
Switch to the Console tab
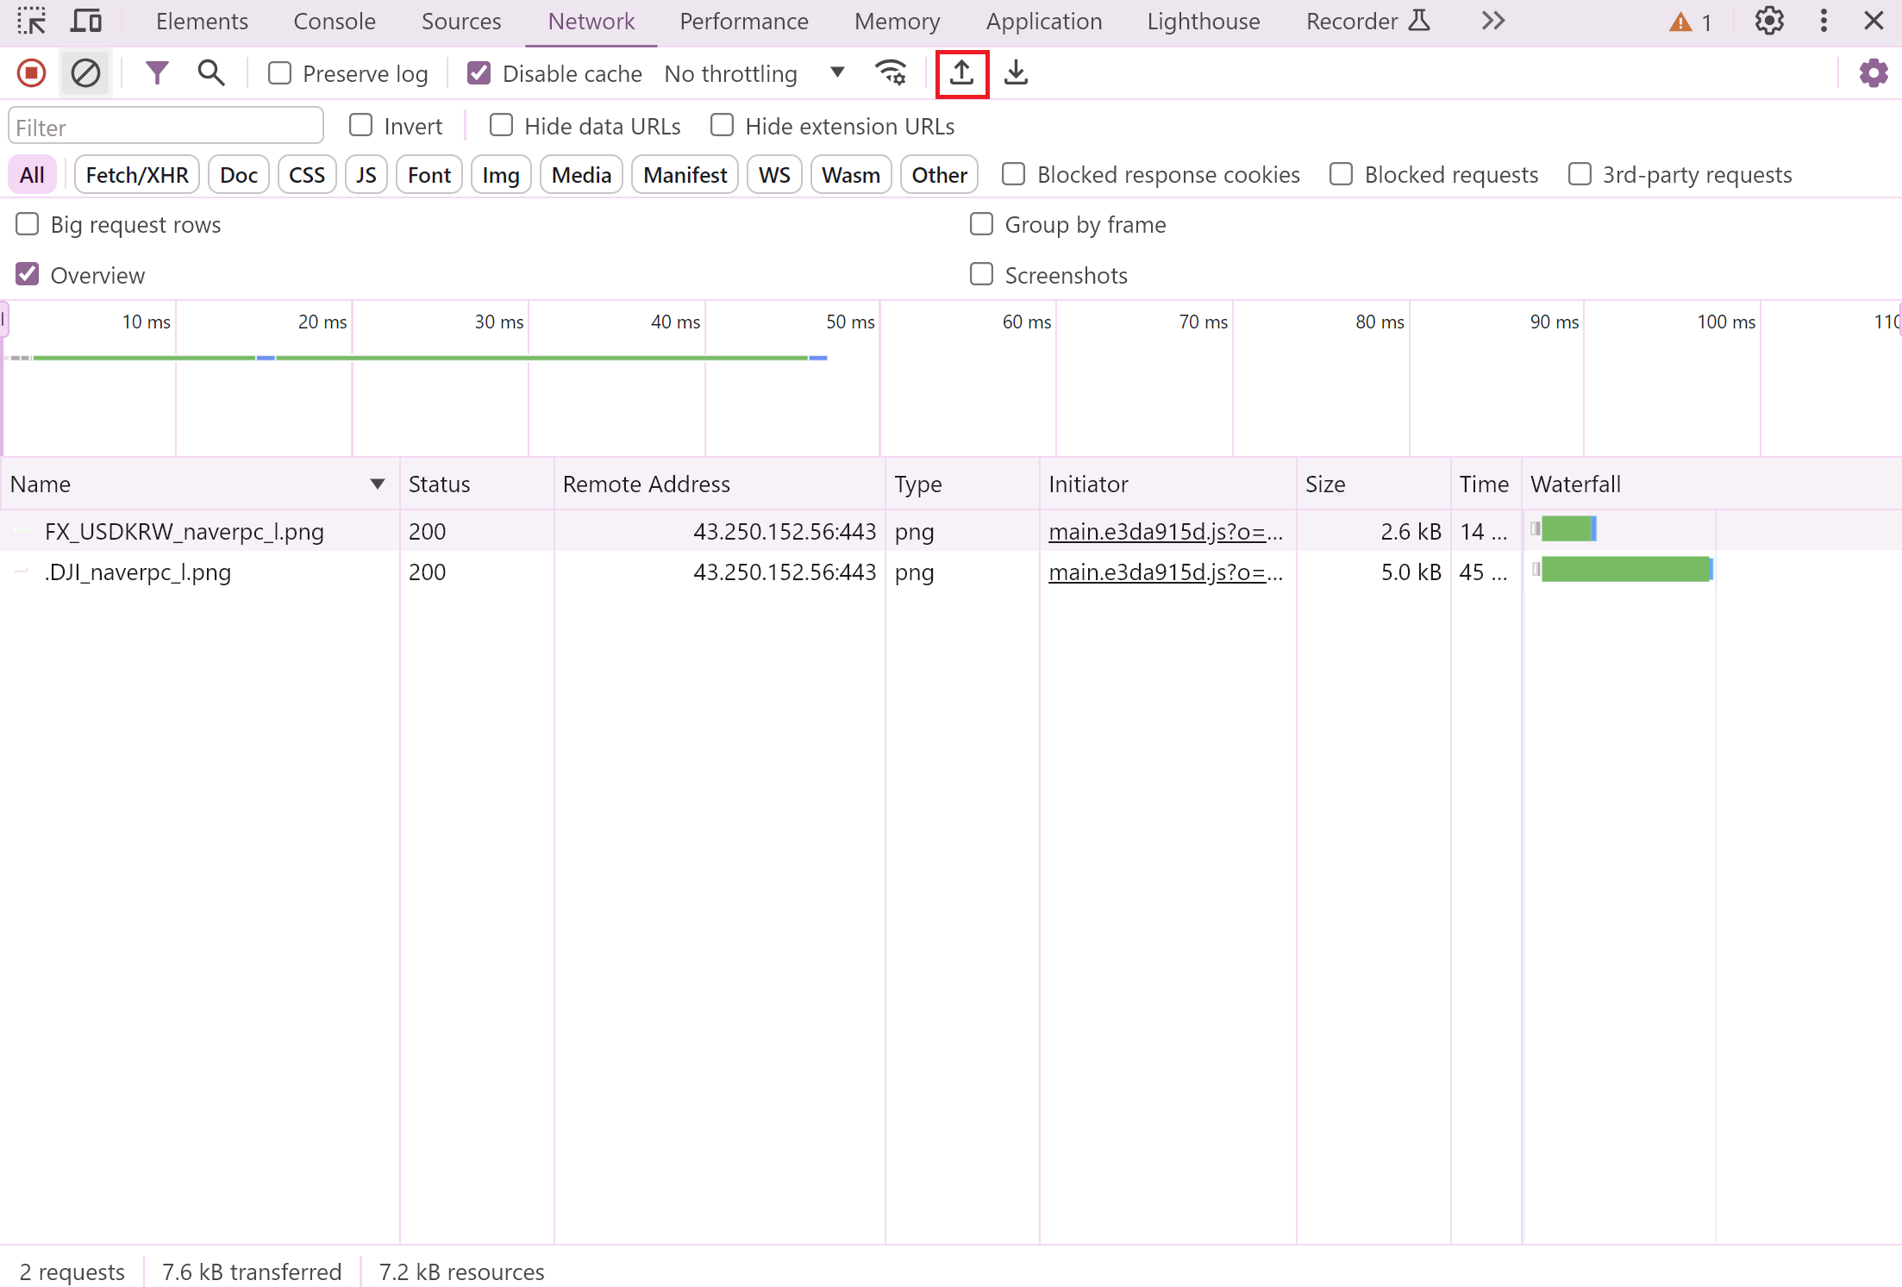point(335,21)
